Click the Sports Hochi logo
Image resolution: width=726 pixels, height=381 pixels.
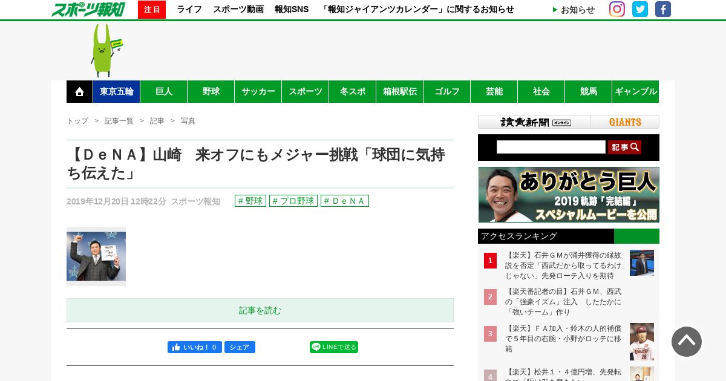pos(88,9)
